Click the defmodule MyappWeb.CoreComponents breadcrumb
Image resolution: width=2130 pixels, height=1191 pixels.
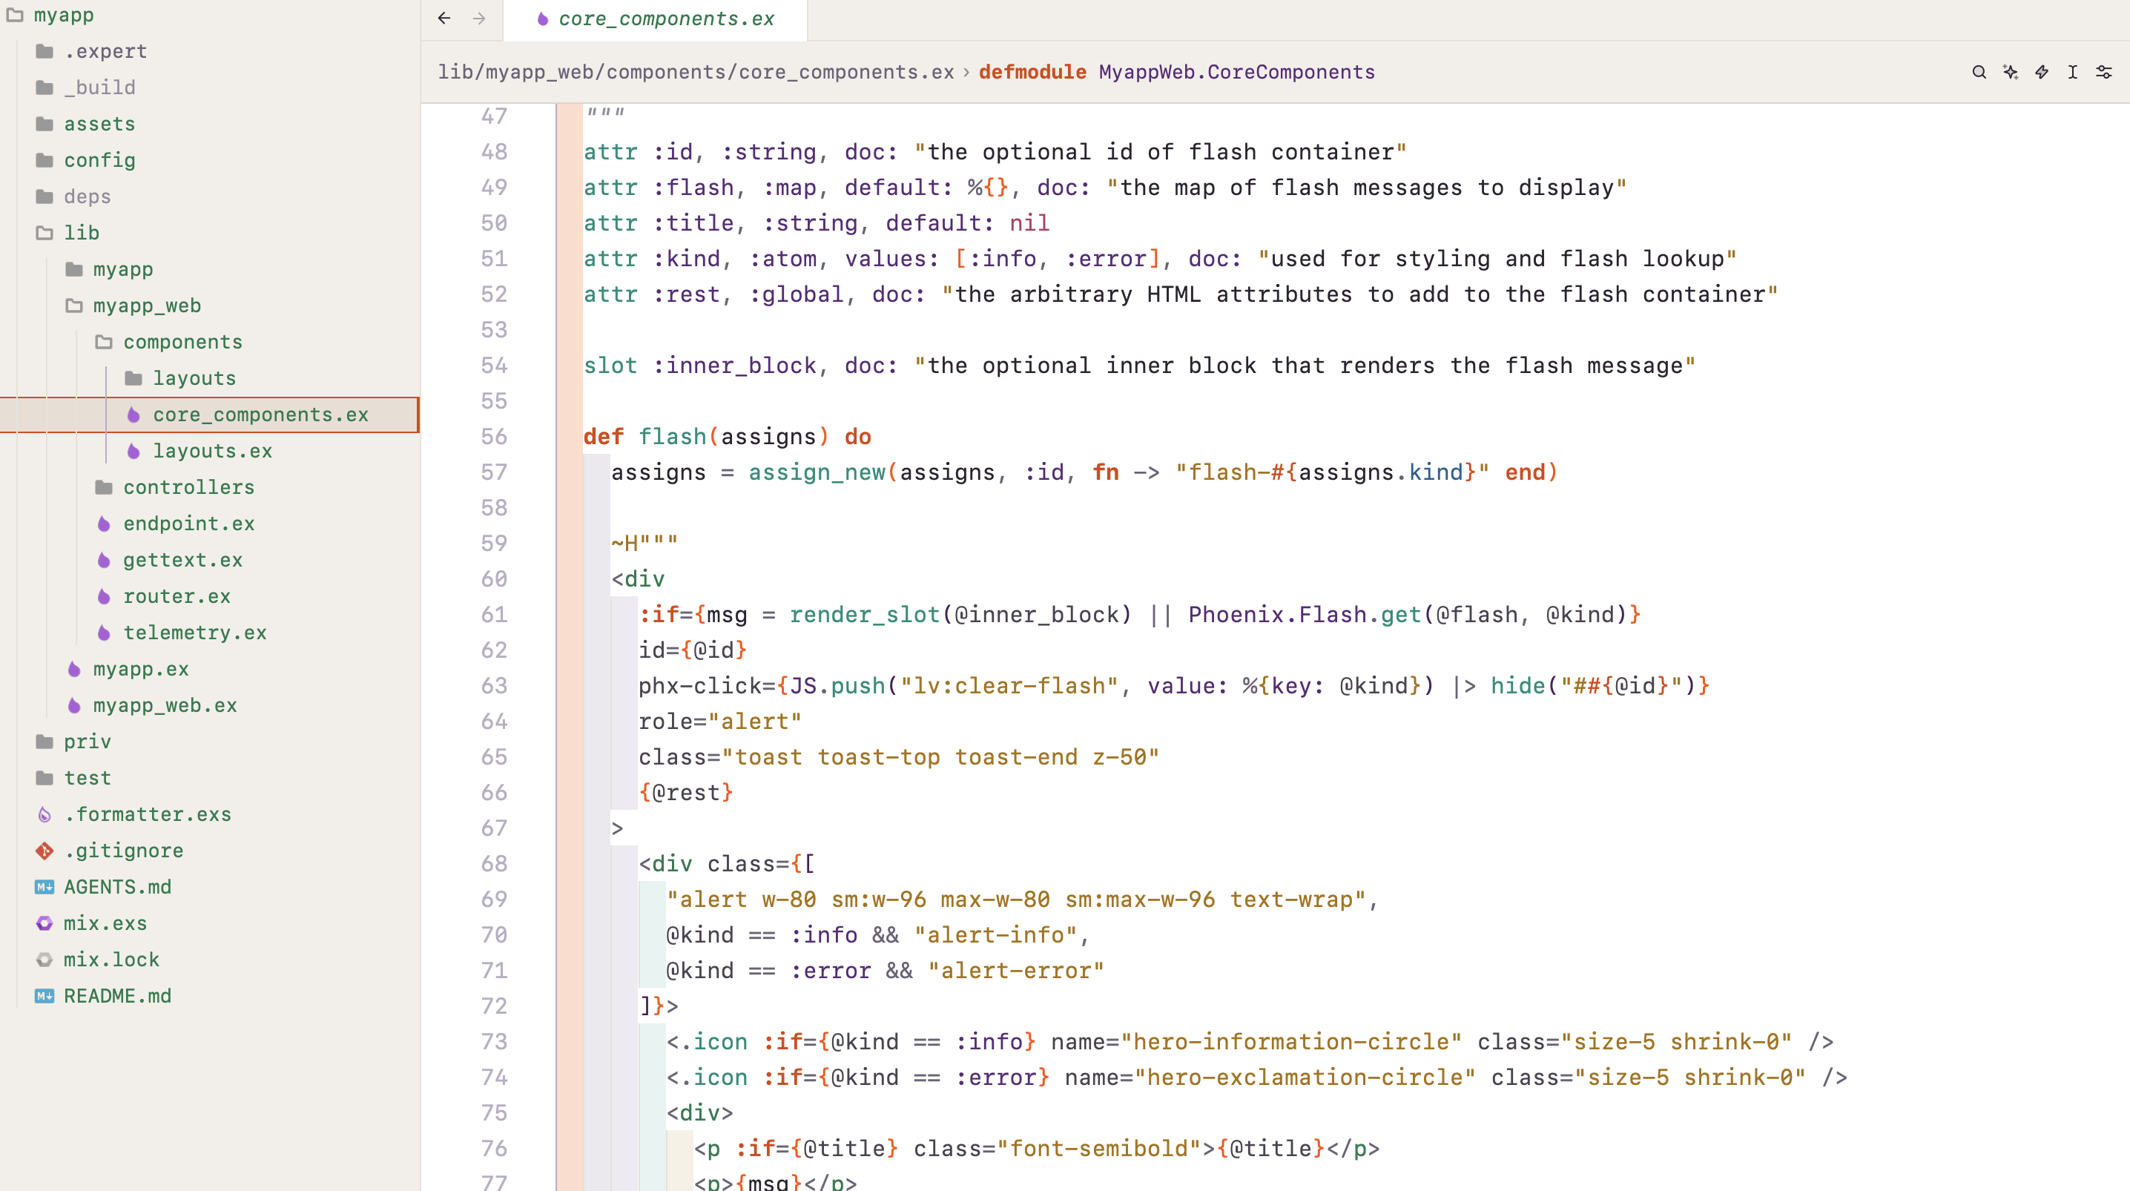(x=1177, y=73)
